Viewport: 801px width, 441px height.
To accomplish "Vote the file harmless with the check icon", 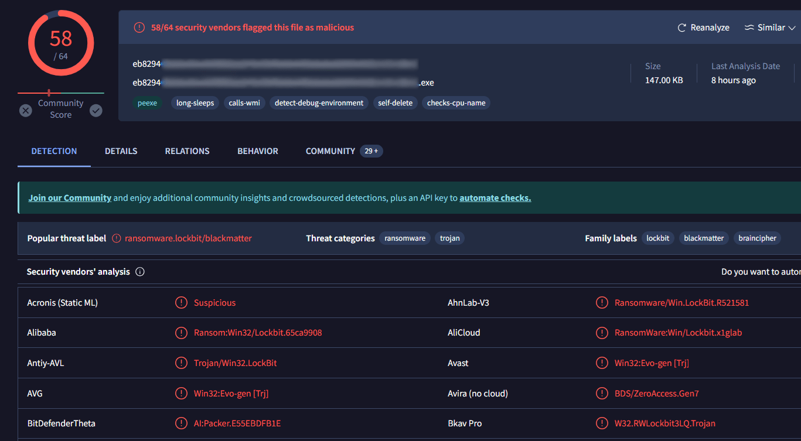I will [x=96, y=110].
